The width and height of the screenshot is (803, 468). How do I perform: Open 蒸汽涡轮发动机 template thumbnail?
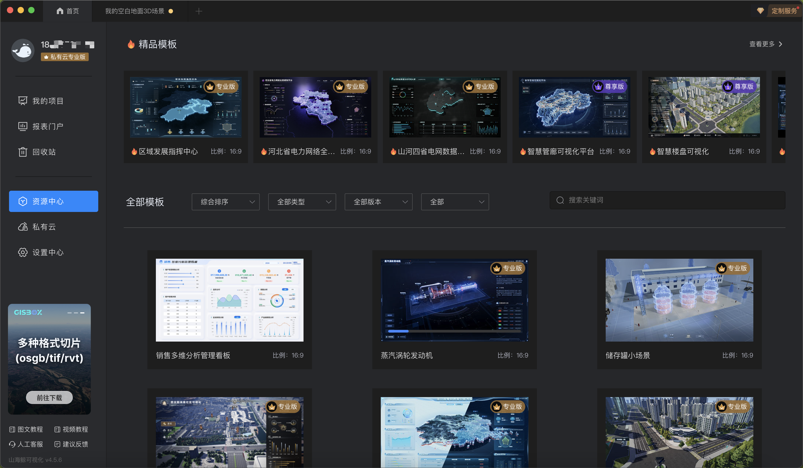454,300
